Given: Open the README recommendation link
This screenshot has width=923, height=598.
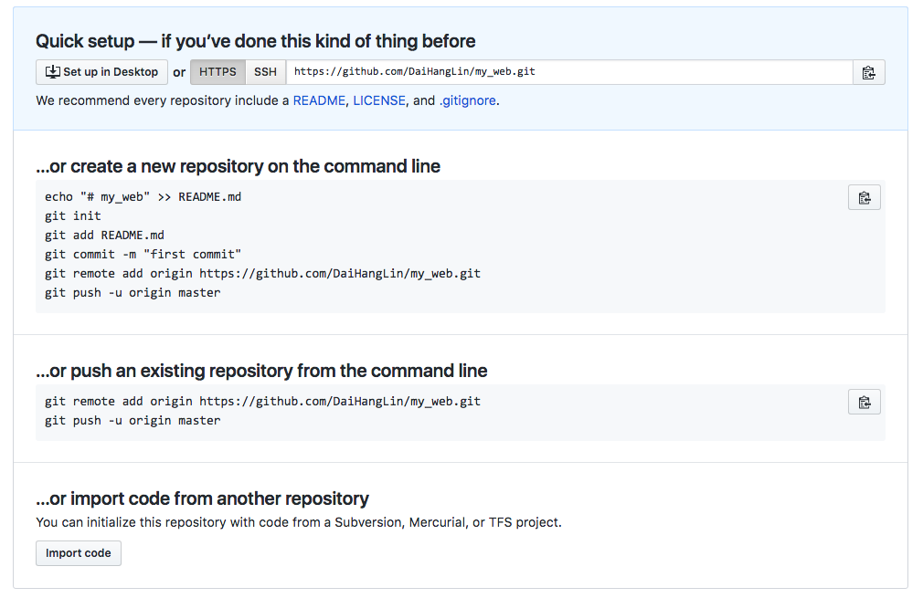Looking at the screenshot, I should pyautogui.click(x=319, y=100).
